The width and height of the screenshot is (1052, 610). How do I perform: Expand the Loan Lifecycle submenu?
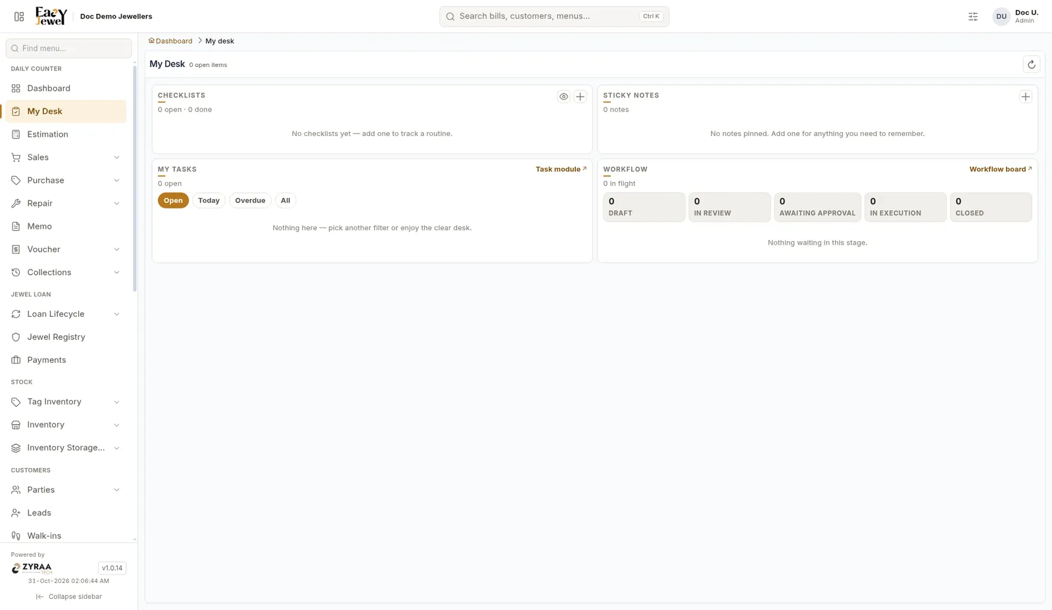pyautogui.click(x=116, y=314)
